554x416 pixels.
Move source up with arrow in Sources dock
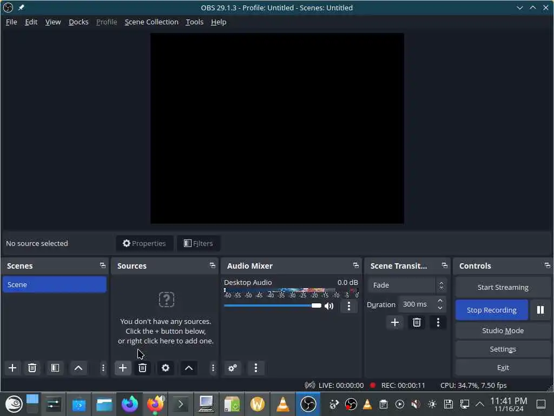point(189,368)
